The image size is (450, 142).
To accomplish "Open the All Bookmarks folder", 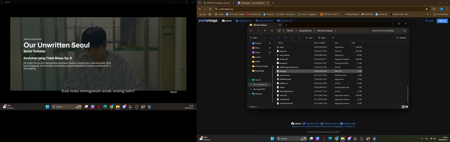I will (x=441, y=14).
